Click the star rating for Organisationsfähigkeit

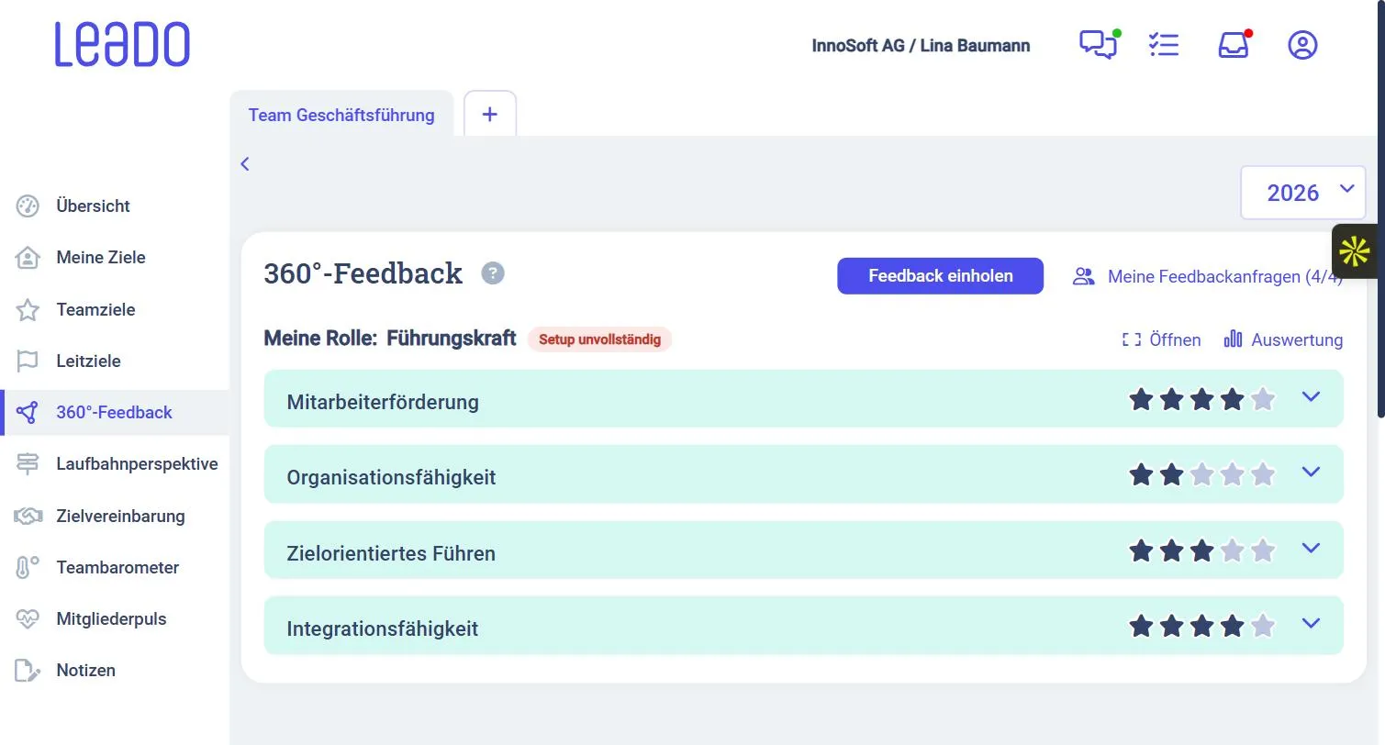click(x=1201, y=474)
